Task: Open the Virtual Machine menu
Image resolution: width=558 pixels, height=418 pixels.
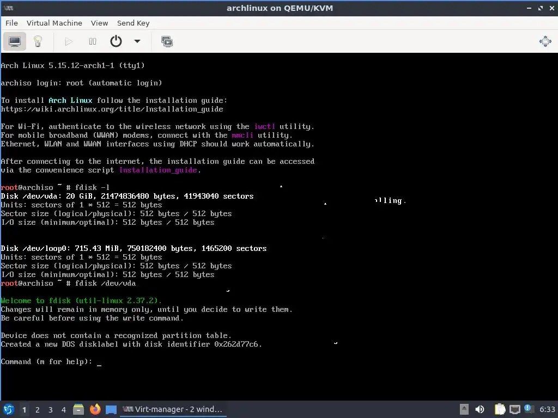Action: click(x=54, y=23)
